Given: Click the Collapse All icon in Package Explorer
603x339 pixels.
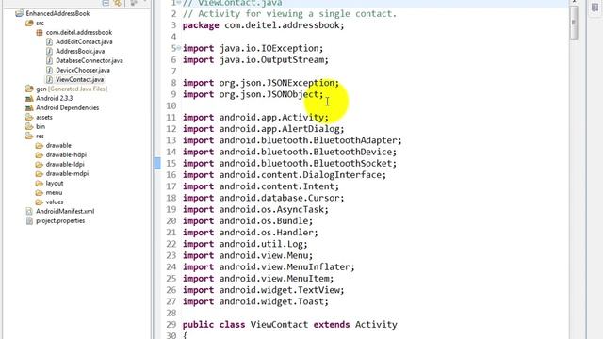Looking at the screenshot, I should [x=106, y=3].
